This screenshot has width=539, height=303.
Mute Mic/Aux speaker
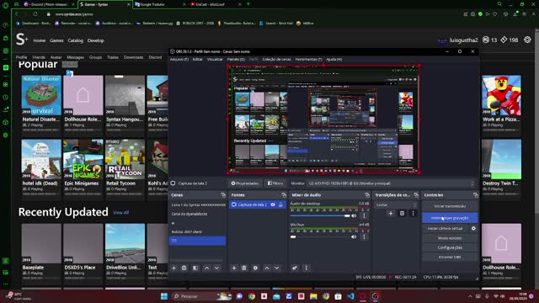pyautogui.click(x=354, y=237)
